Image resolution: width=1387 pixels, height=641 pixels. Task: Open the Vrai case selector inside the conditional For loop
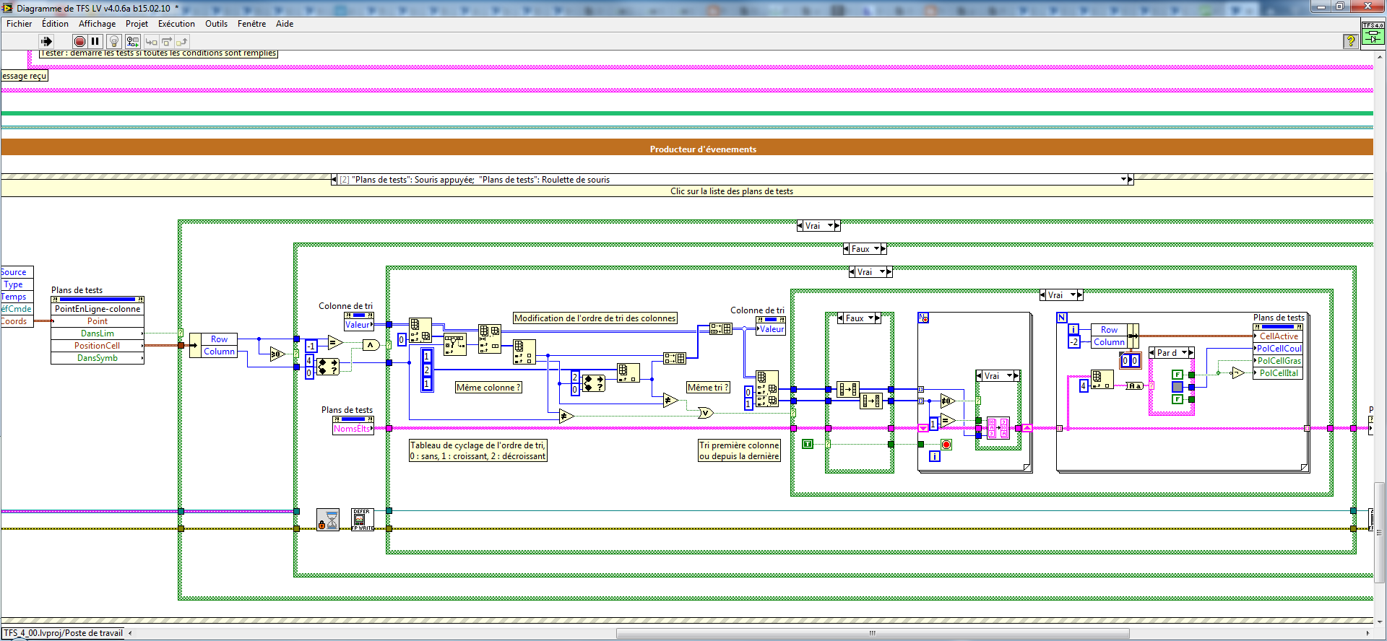[x=1009, y=376]
